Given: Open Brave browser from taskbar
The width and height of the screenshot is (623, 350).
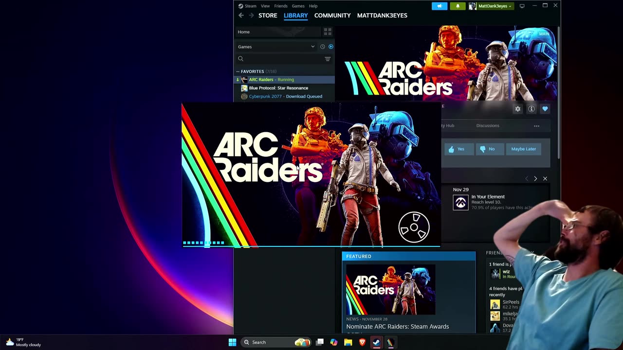Looking at the screenshot, I should (362, 342).
